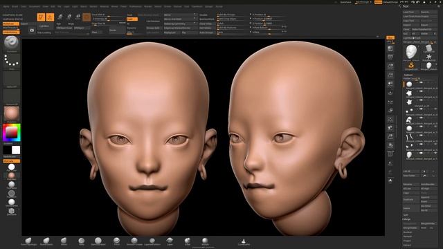Open the stroke type (dots) selector
The height and width of the screenshot is (249, 443).
click(12, 62)
